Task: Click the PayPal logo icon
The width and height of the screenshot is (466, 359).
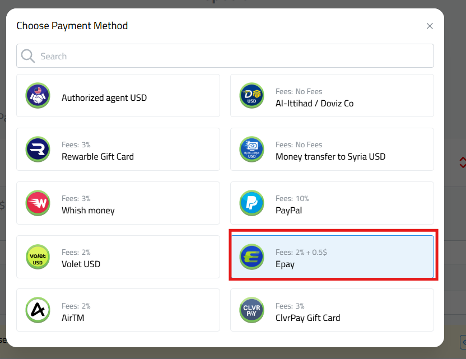Action: point(252,203)
